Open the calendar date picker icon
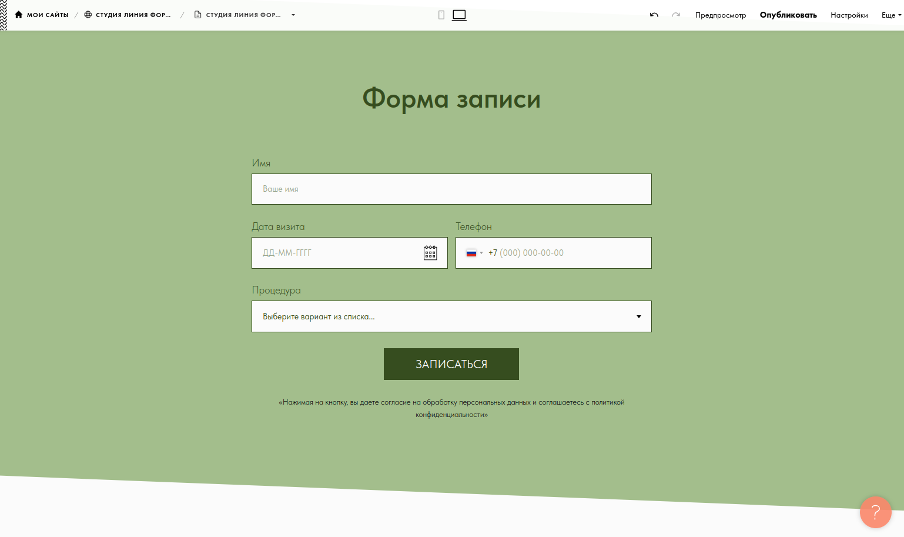The width and height of the screenshot is (904, 537). pyautogui.click(x=430, y=253)
